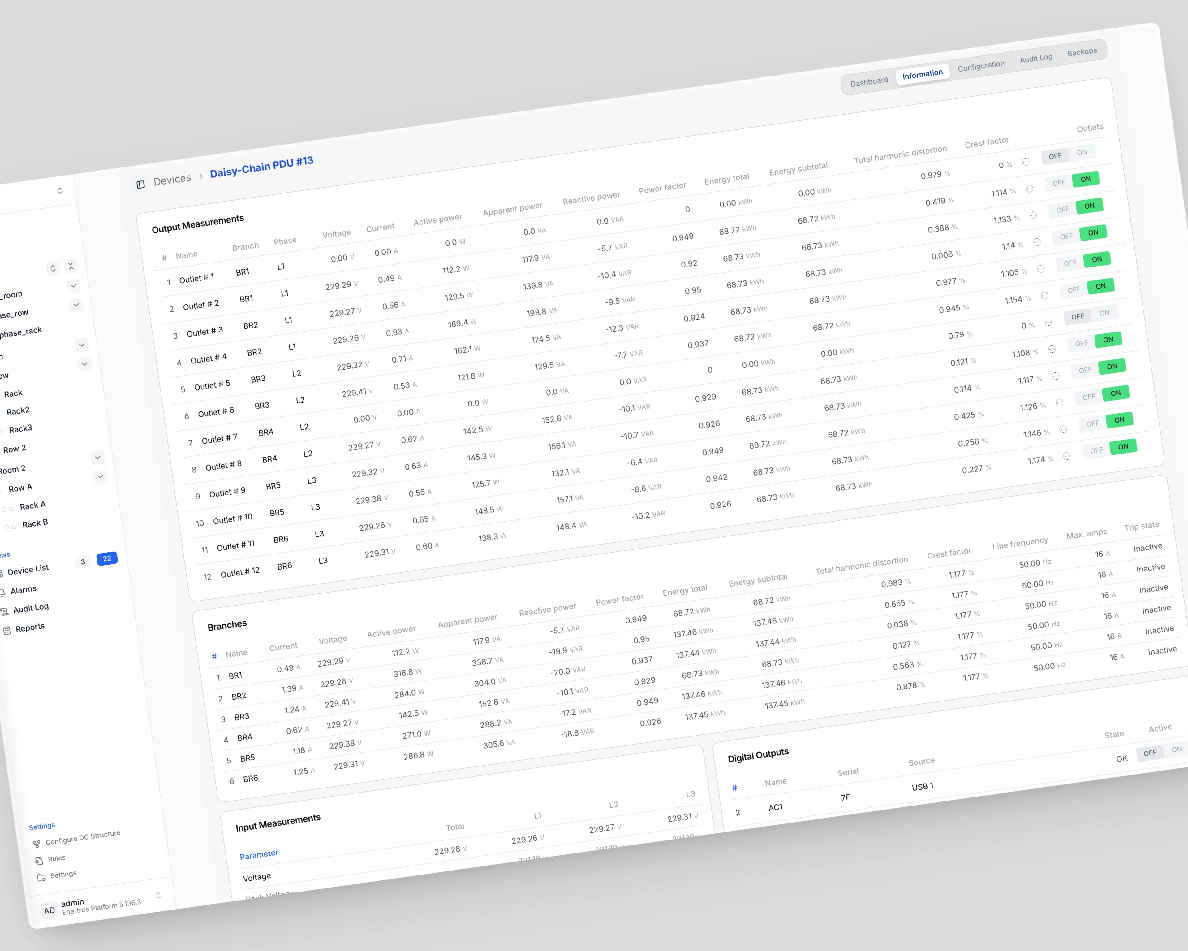1188x951 pixels.
Task: Click the 'Line frequency' column header
Action: 1020,544
